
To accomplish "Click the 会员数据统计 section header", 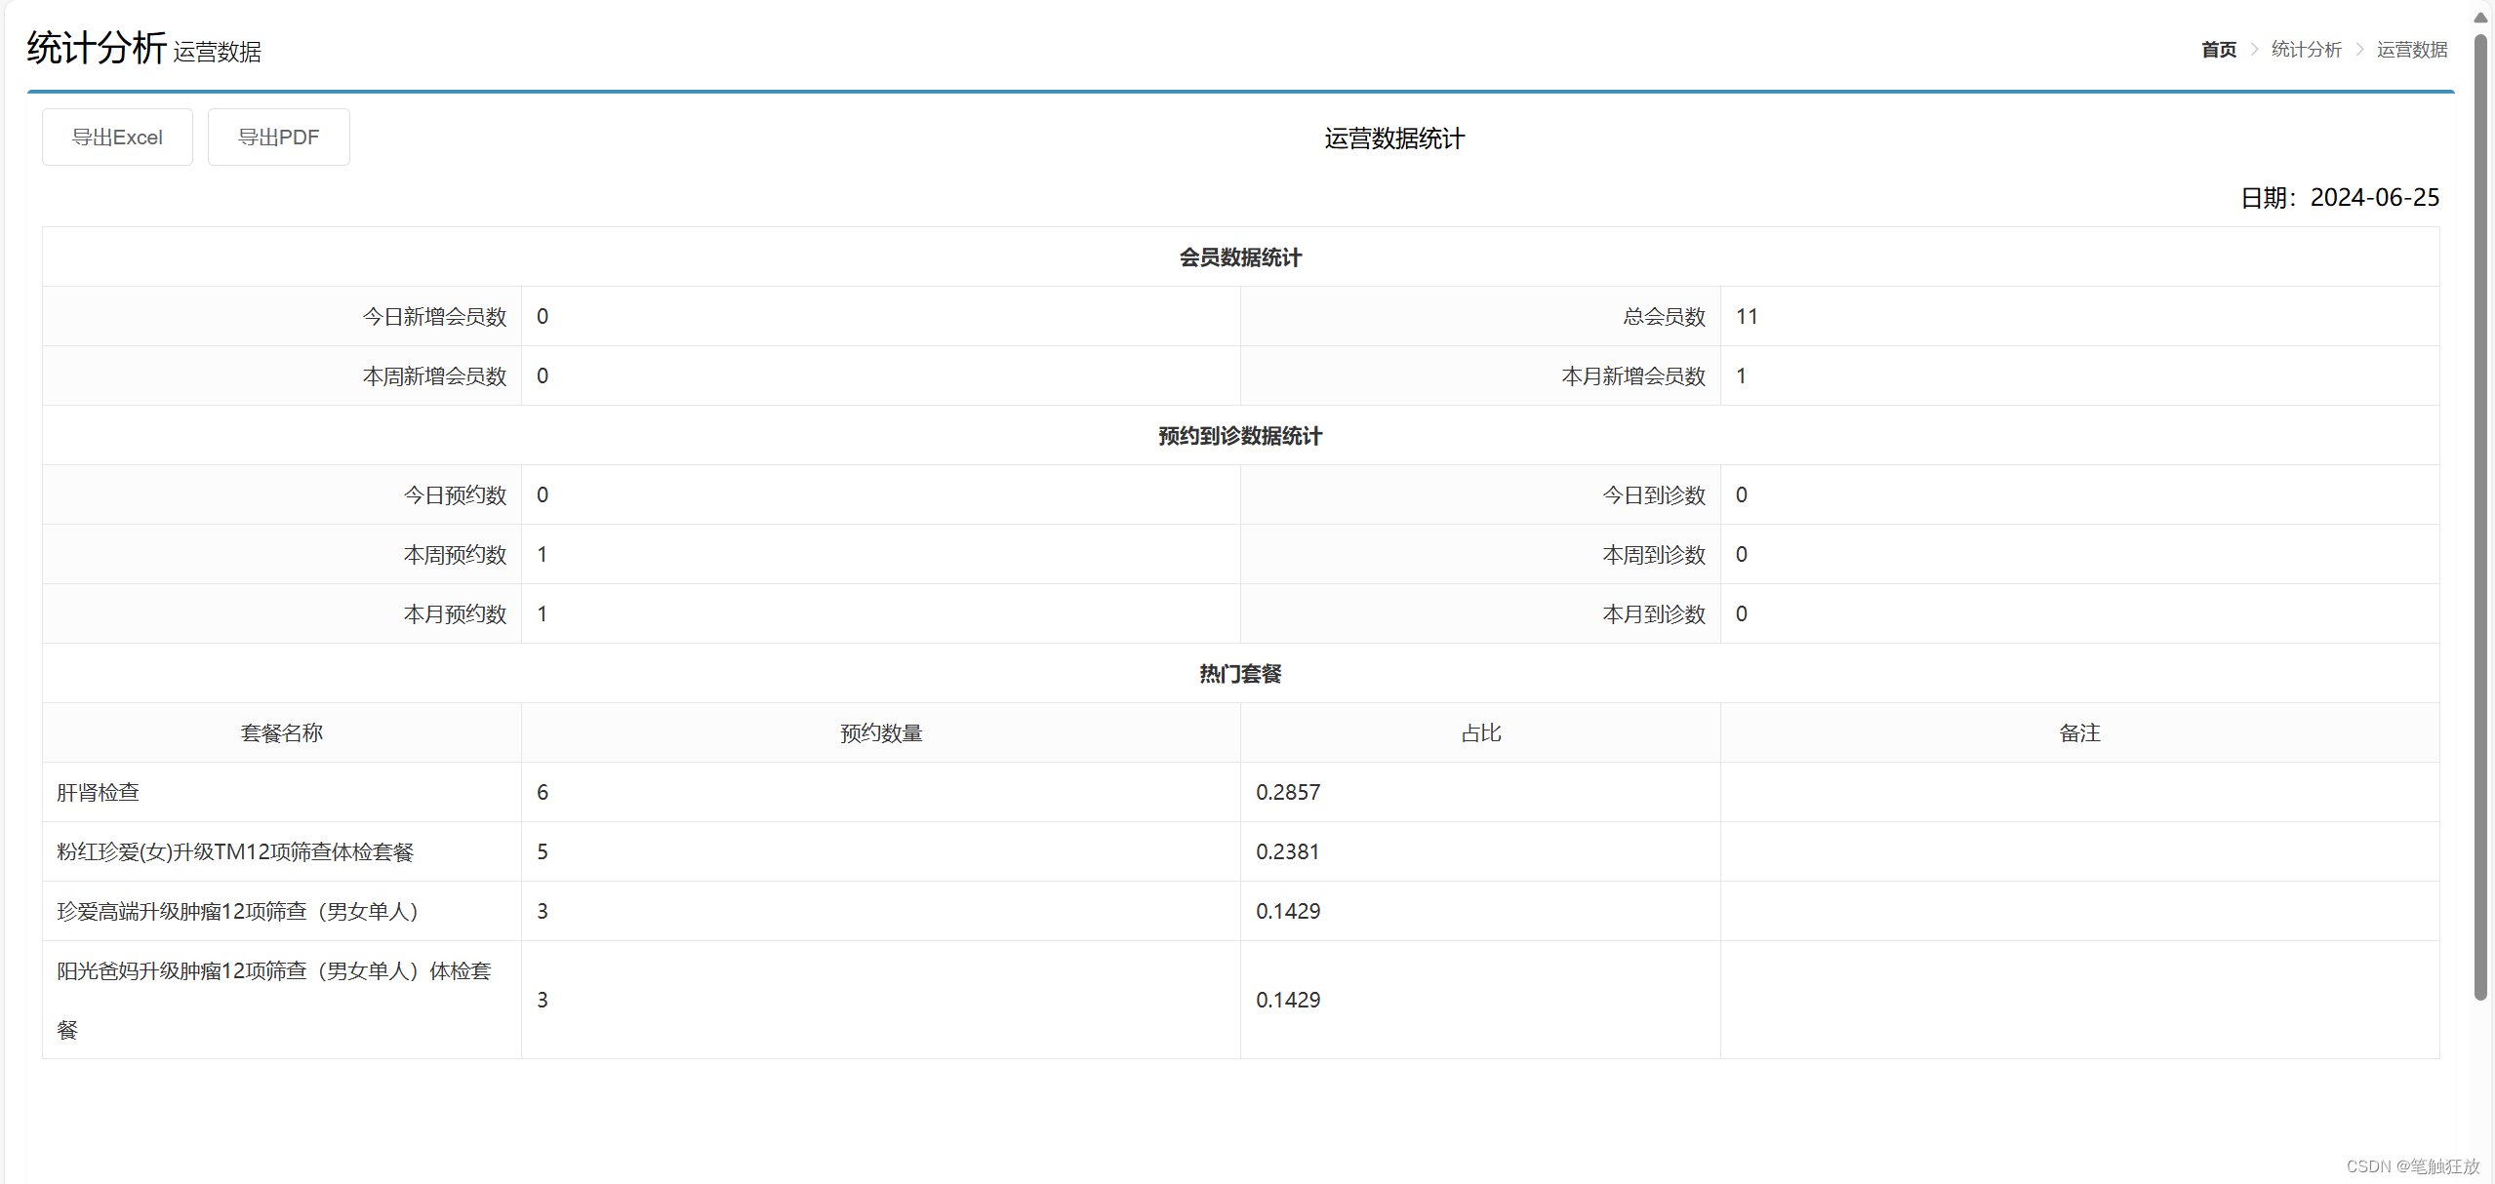I will 1240,257.
